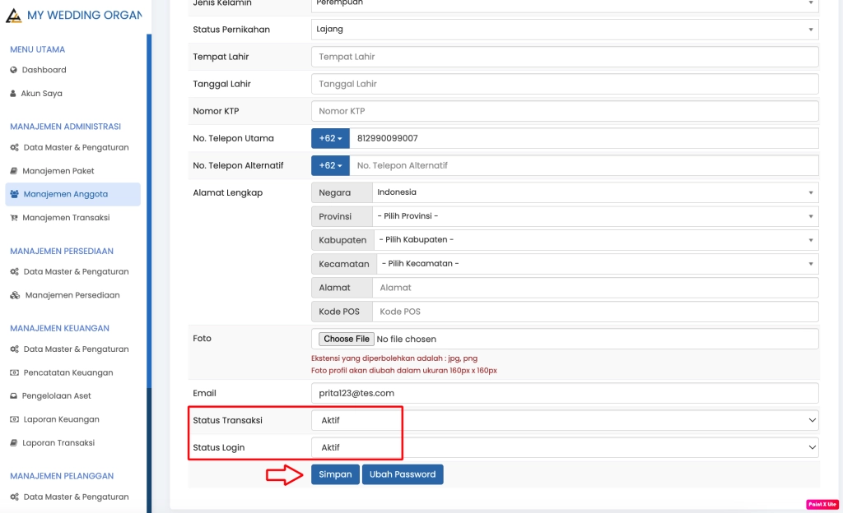The height and width of the screenshot is (513, 843).
Task: Click the Ubah Password button
Action: tap(403, 474)
